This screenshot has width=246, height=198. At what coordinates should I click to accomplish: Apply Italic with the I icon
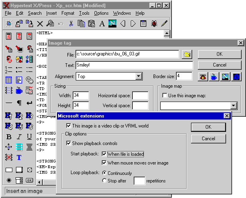tap(19, 137)
